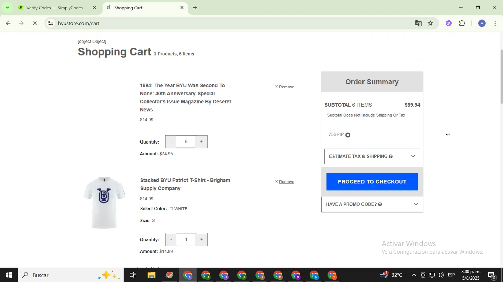The width and height of the screenshot is (503, 282).
Task: Translate this page icon
Action: point(418,23)
